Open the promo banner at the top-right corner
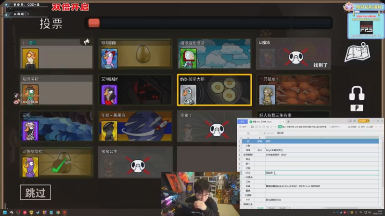Image resolution: width=385 pixels, height=216 pixels. [x=366, y=25]
